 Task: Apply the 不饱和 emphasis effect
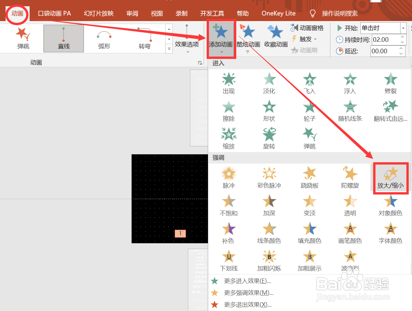tap(229, 206)
